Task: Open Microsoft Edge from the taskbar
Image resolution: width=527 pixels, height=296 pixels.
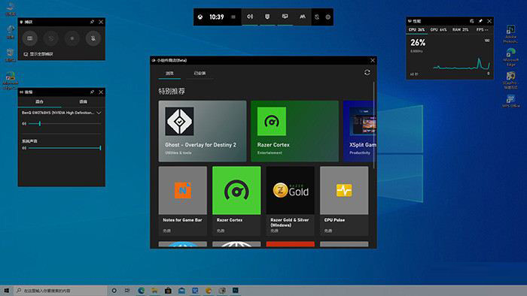Action: (x=141, y=291)
